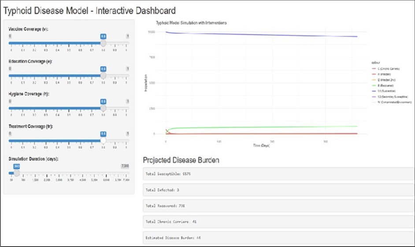Set Vaccine Coverage track to the 0.5 tick
This screenshot has height=247, width=415.
69,44
